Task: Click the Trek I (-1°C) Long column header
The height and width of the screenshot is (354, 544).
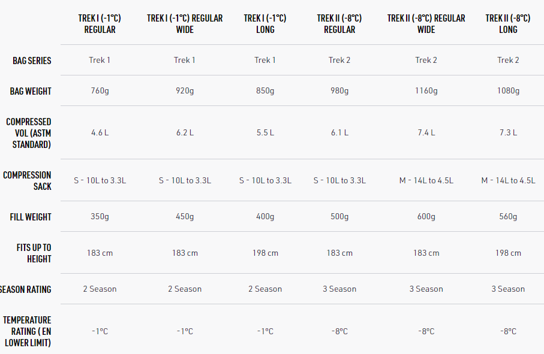Action: click(265, 24)
